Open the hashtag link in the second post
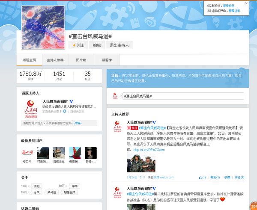257x210 pixels. click(x=140, y=194)
